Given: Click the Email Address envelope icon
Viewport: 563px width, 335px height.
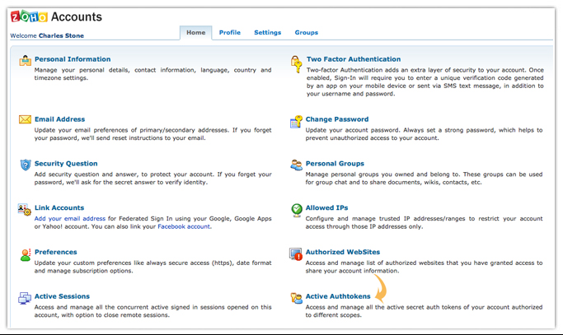Looking at the screenshot, I should tap(25, 121).
